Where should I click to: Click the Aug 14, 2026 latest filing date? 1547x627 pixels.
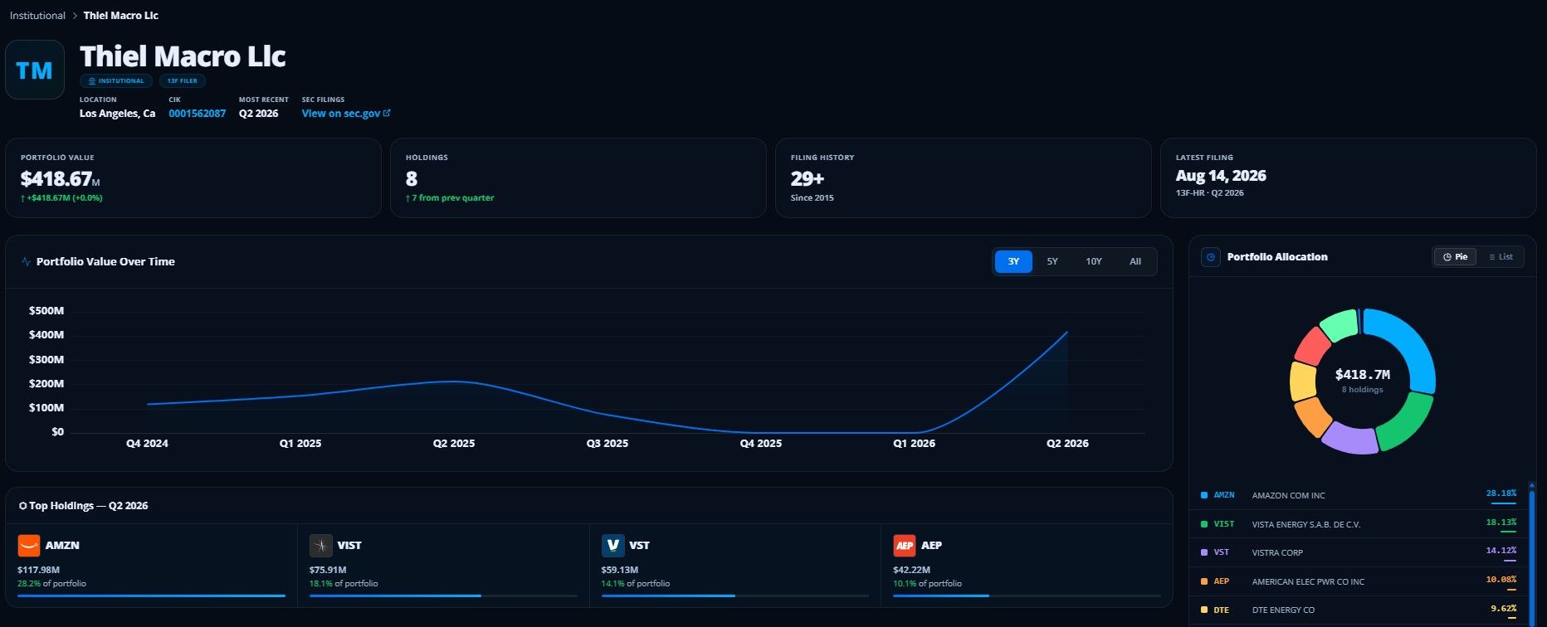1221,176
